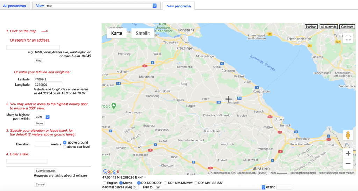Viewport: 358px width, 191px height.
Task: Click the Romanshorn label on map
Action: coord(261,91)
